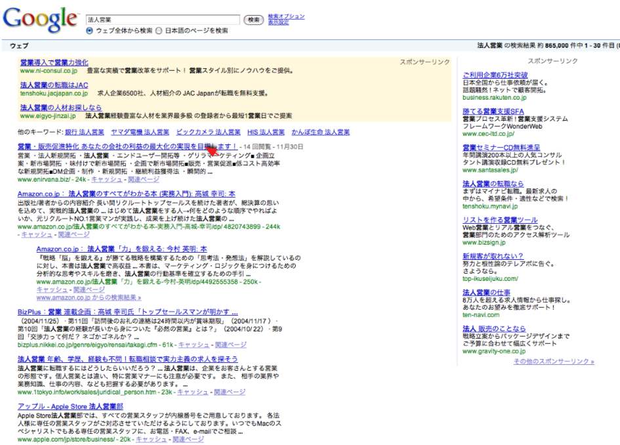Open sponsored link 営業導入で営業力強化
Viewport: 620px width, 445px height.
(x=54, y=62)
